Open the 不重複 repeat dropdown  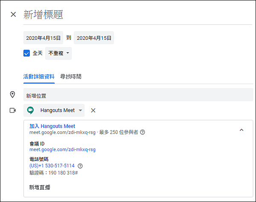click(x=58, y=53)
